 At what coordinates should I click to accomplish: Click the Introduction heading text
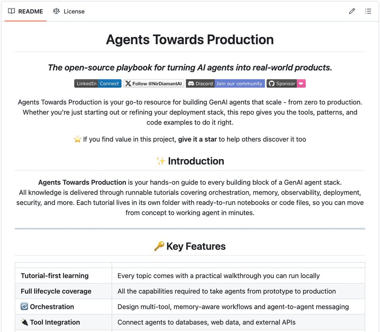[196, 161]
